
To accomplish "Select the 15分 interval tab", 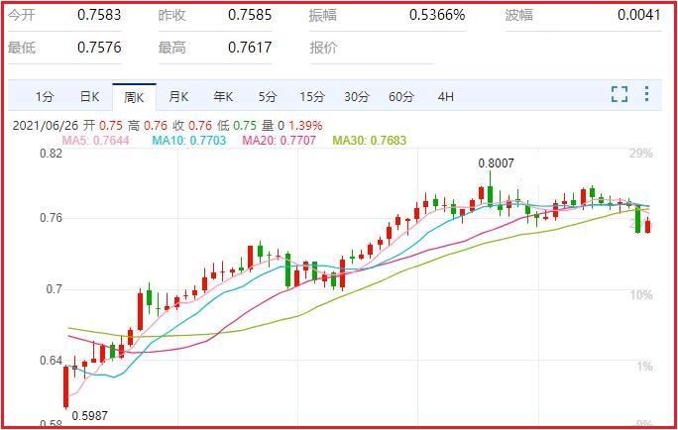I will click(312, 97).
